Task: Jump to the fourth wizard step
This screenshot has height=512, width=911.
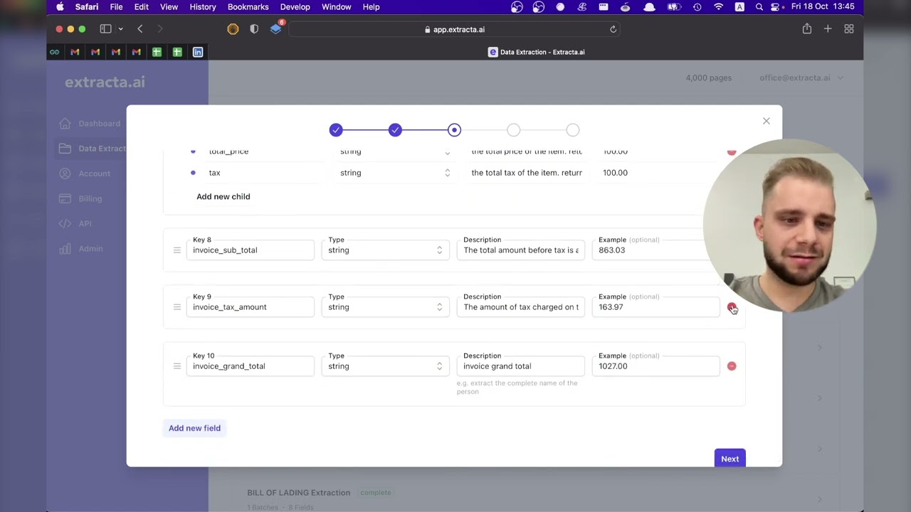Action: tap(514, 130)
